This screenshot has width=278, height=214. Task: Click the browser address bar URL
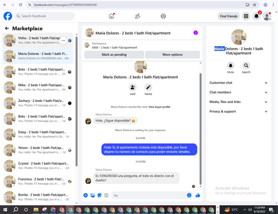[65, 5]
